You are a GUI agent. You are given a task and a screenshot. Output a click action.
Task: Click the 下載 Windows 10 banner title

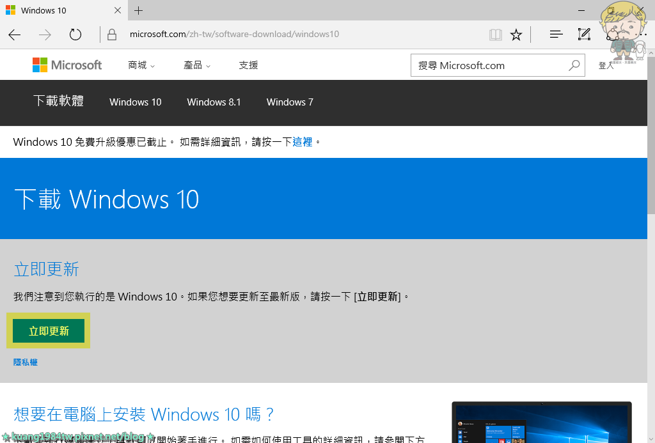click(107, 199)
